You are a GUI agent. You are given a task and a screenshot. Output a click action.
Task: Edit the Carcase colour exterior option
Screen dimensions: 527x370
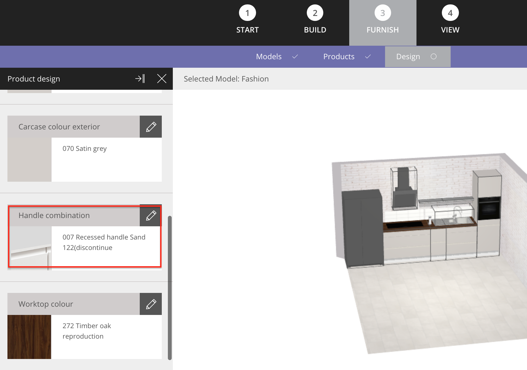(150, 127)
